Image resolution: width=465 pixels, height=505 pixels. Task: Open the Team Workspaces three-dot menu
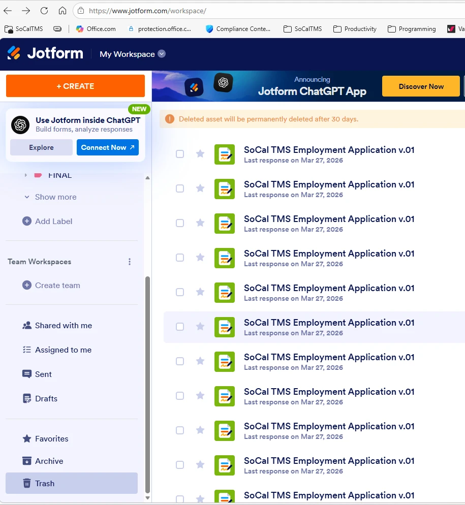pos(130,262)
